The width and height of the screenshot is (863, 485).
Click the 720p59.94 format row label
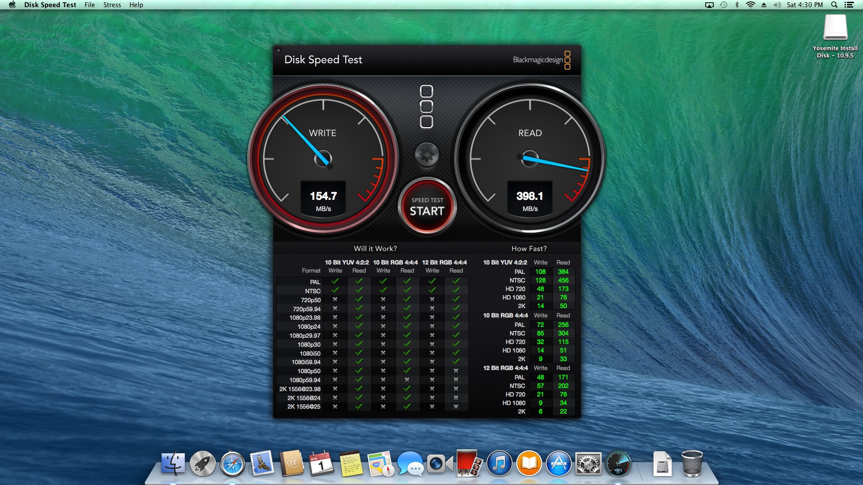(307, 309)
